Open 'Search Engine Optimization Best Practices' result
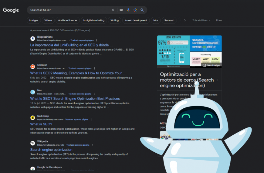Image resolution: width=264 pixels, height=173 pixels. point(75,99)
